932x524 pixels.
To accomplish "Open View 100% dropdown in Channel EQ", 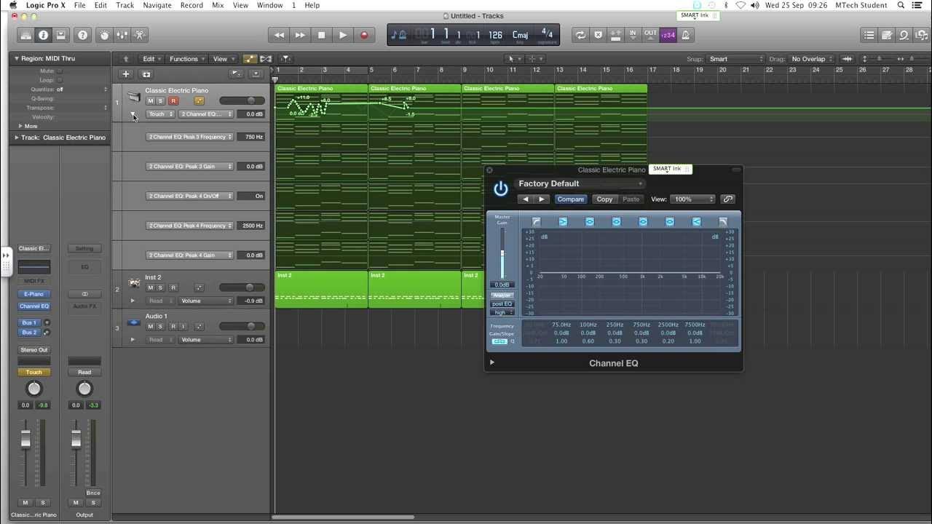I will 692,199.
